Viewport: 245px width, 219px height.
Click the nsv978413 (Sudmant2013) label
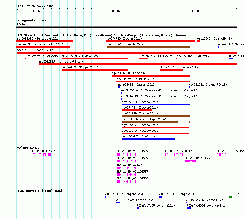pyautogui.click(x=137, y=85)
